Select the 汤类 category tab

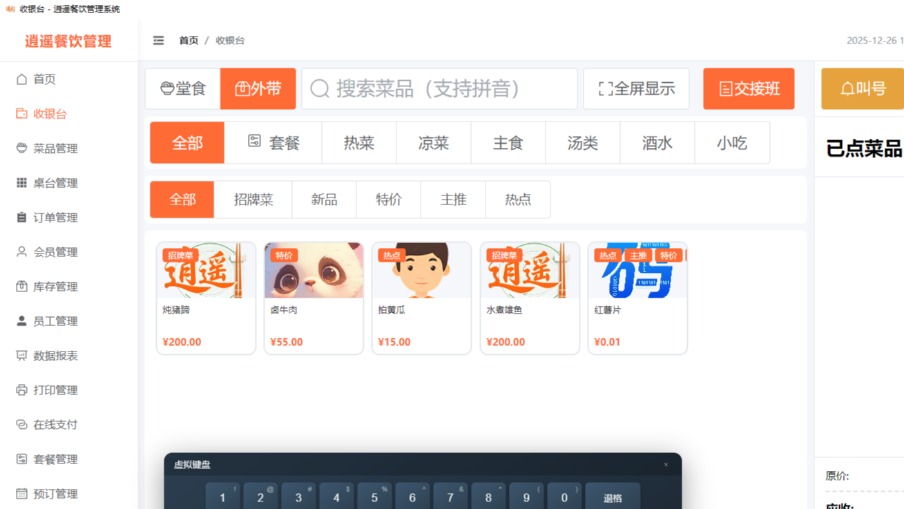pos(583,143)
